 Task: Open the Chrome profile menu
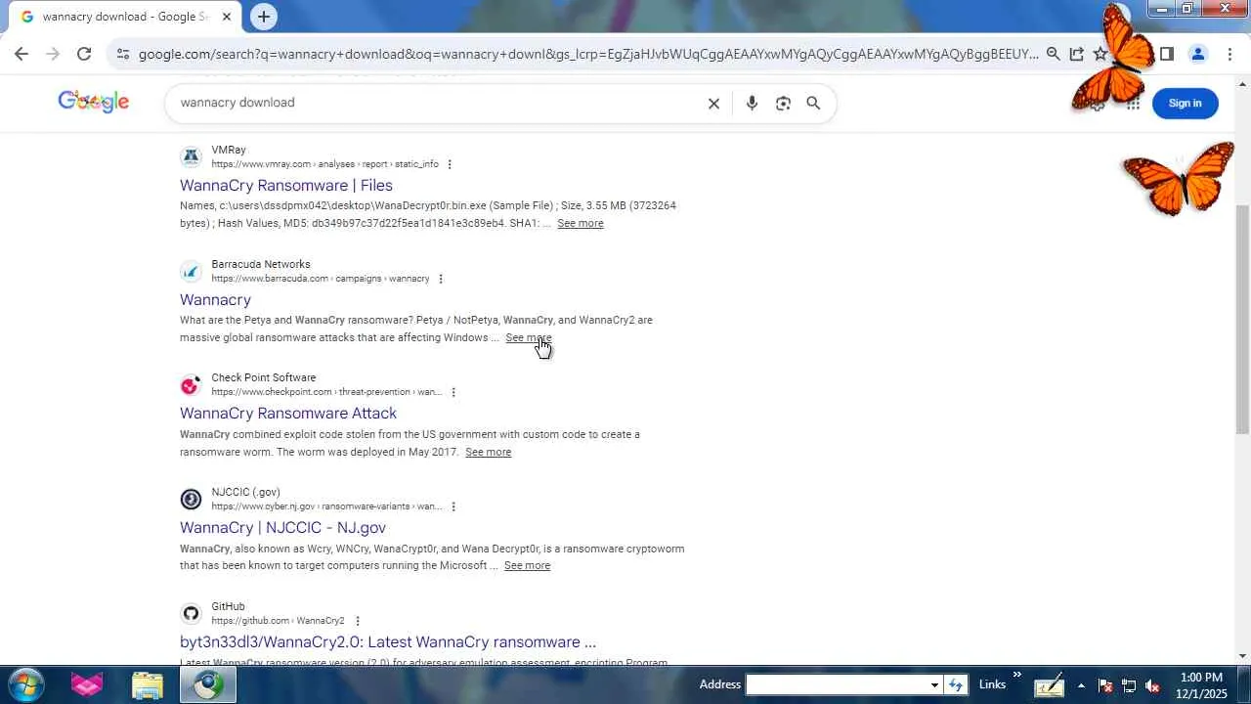tap(1197, 55)
